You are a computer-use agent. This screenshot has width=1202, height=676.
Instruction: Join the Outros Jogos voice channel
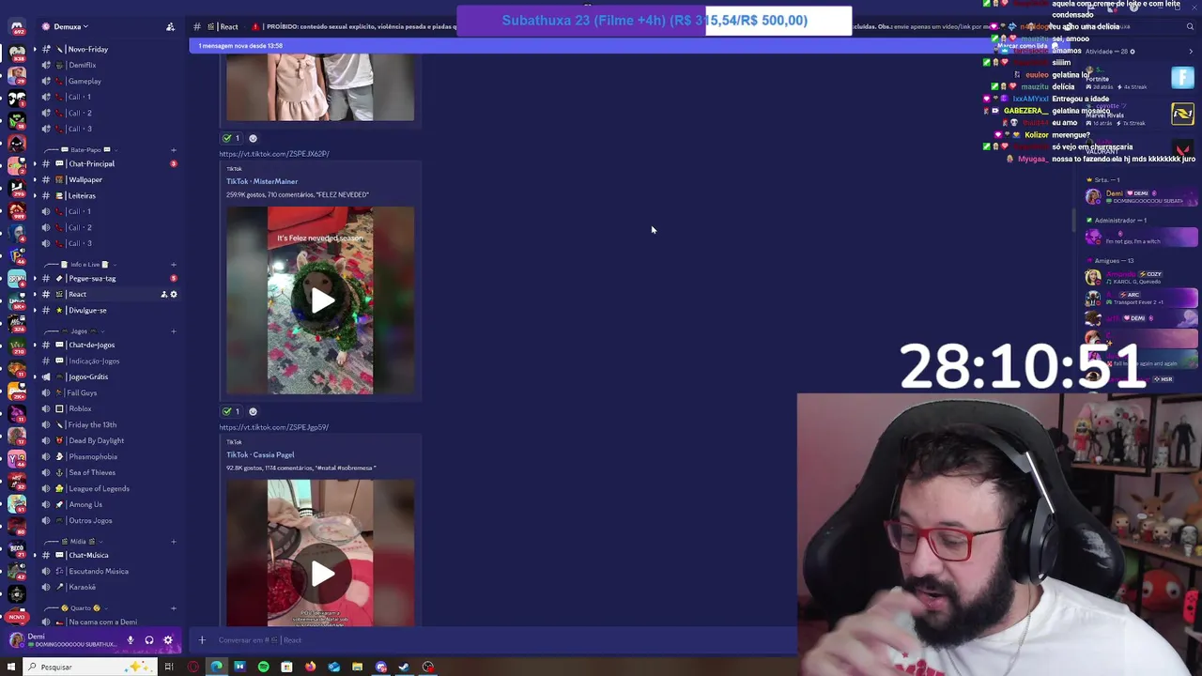[x=108, y=520]
